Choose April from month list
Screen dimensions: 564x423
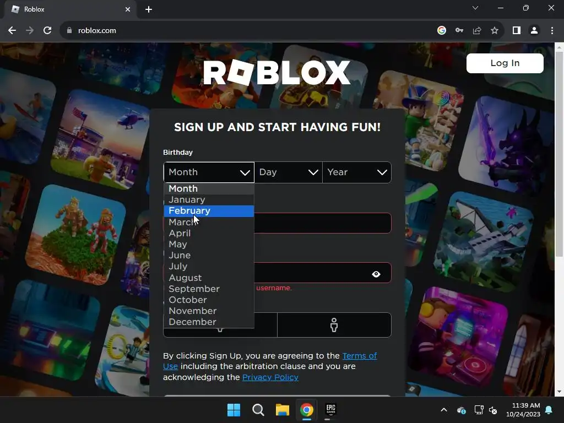209,233
